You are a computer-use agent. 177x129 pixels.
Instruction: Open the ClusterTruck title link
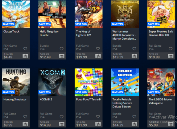tap(11, 32)
